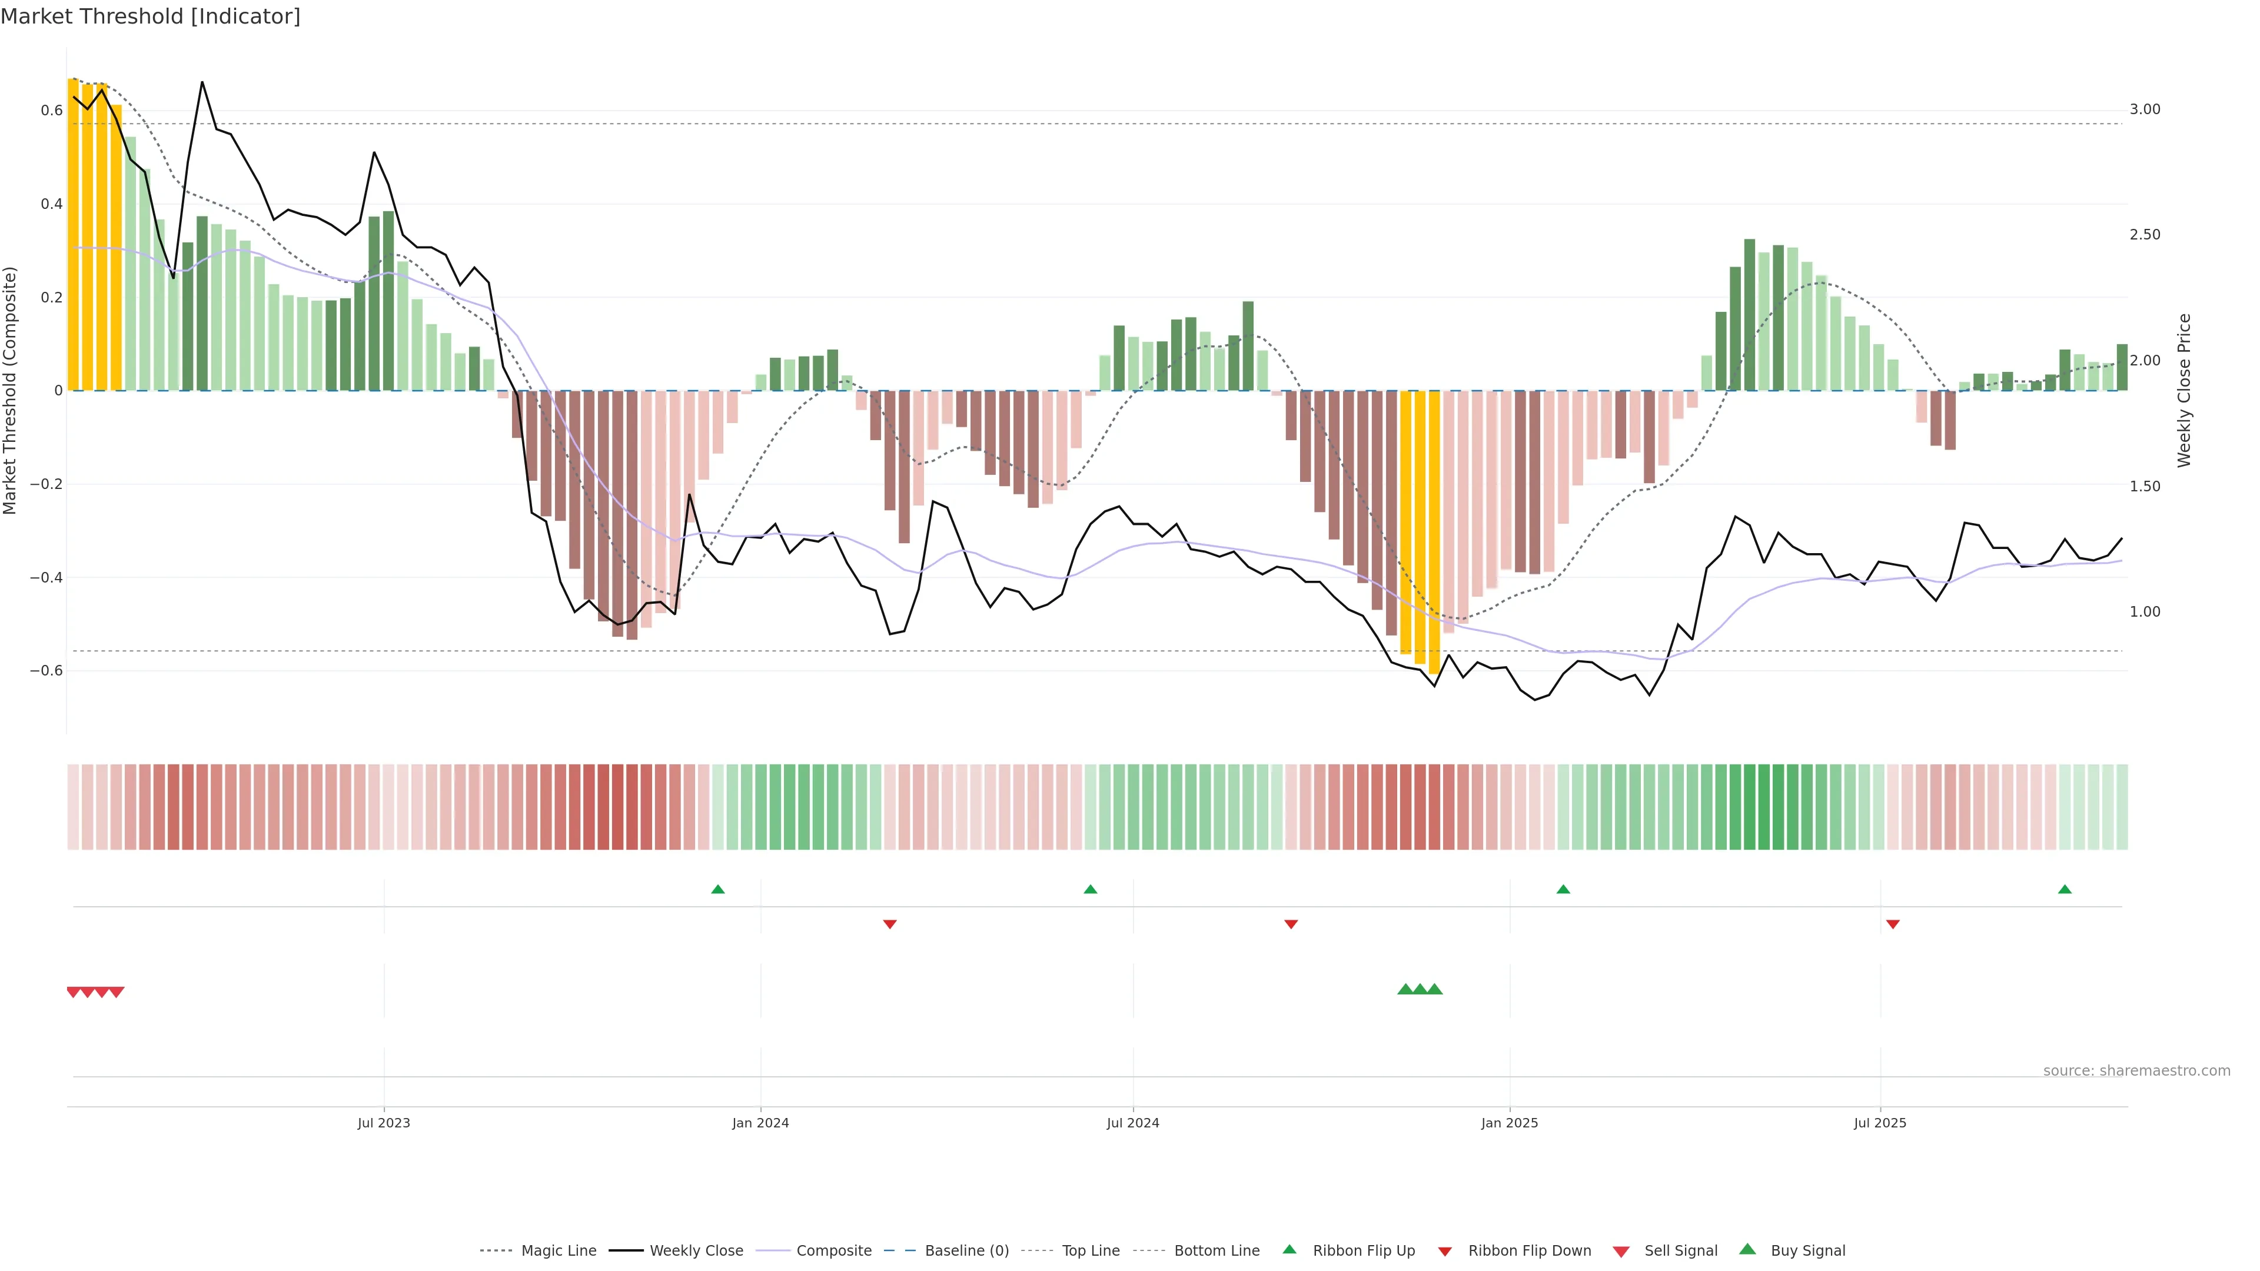Image resolution: width=2260 pixels, height=1271 pixels.
Task: Click ribbon flip down marker after Jul 2025
Action: 1892,924
